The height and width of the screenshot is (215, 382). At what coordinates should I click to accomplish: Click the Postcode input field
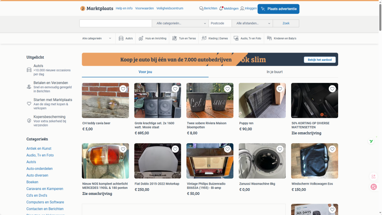coord(220,23)
